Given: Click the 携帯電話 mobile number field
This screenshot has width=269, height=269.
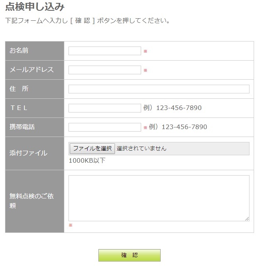Looking at the screenshot, I should pyautogui.click(x=105, y=127).
